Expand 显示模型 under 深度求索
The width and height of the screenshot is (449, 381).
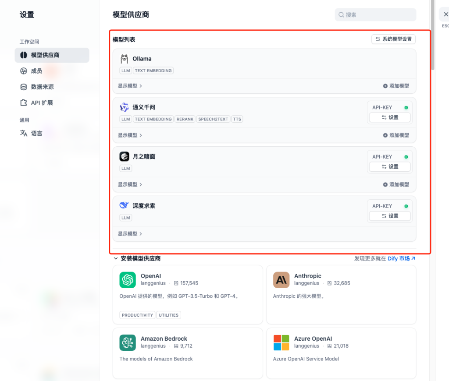click(x=130, y=234)
